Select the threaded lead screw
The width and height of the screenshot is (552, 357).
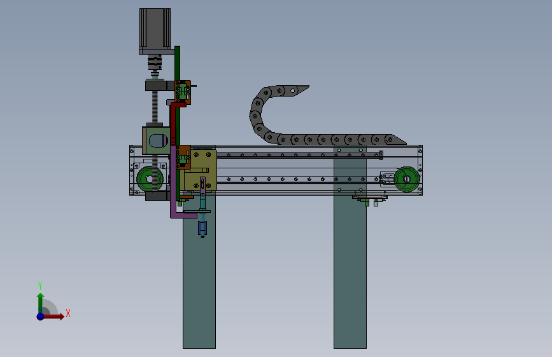tap(155, 107)
